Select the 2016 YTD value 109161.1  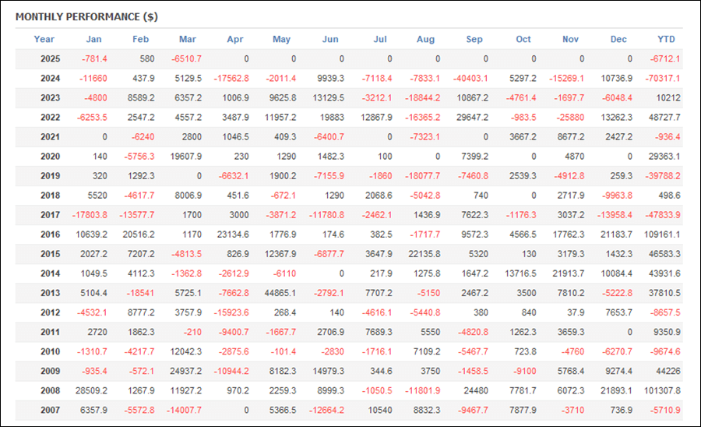click(x=662, y=235)
